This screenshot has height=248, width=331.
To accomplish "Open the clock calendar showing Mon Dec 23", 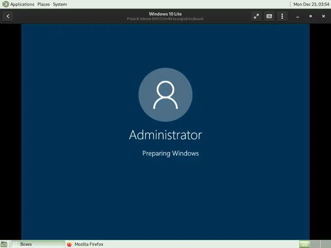I will (311, 4).
